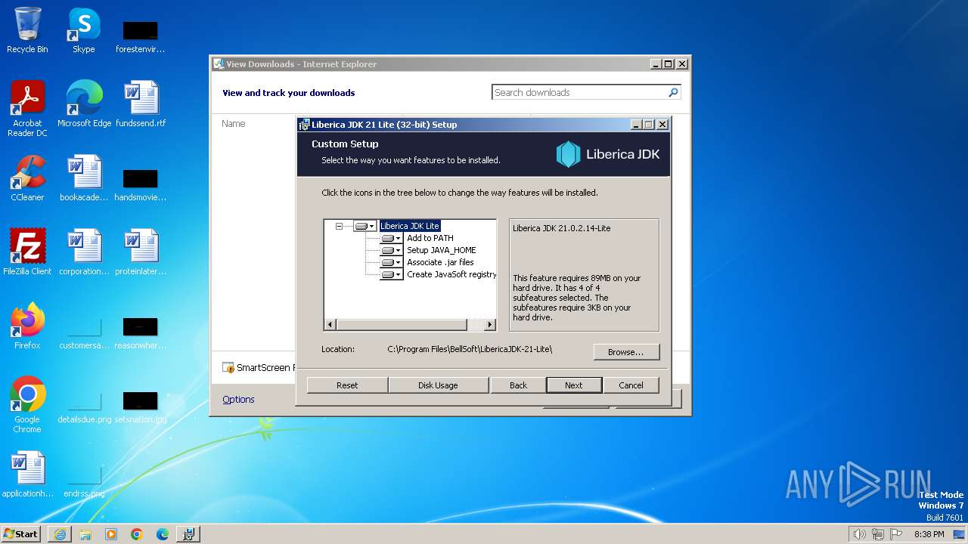Viewport: 968px width, 544px height.
Task: Open the Acrobat Reader DC shortcut
Action: click(x=27, y=109)
